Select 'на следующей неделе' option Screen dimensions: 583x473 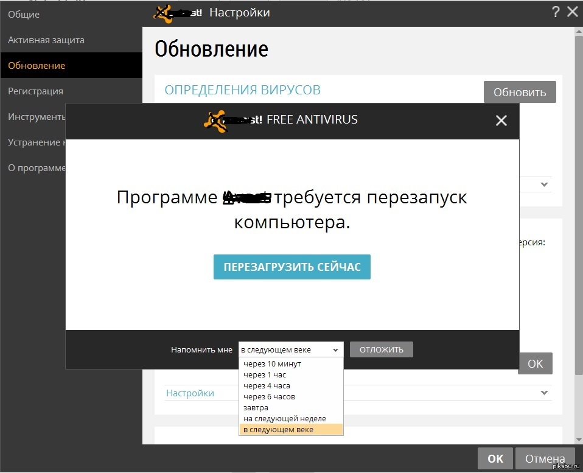coord(284,419)
